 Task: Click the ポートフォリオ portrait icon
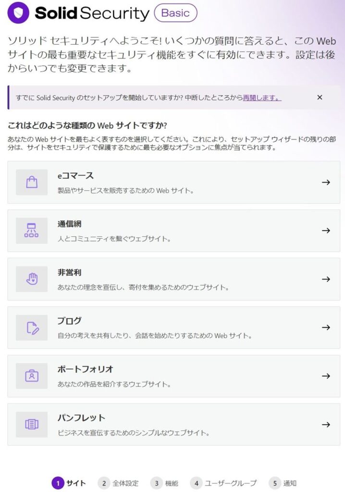click(32, 376)
